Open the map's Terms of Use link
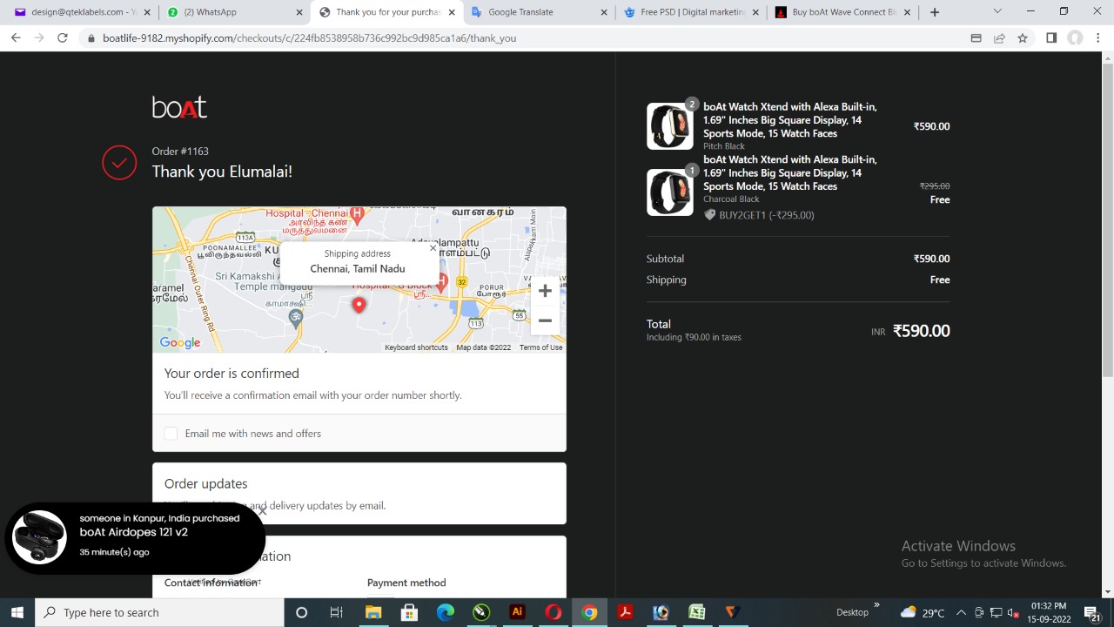The image size is (1114, 627). point(540,347)
